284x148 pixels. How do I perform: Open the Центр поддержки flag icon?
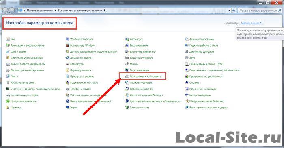pos(187,95)
